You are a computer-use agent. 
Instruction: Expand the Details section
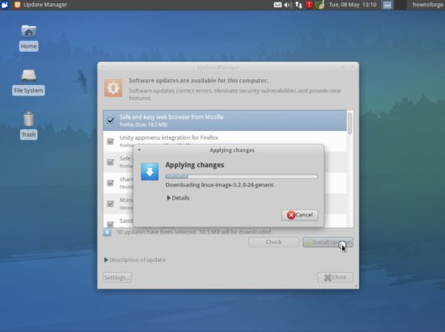[178, 198]
